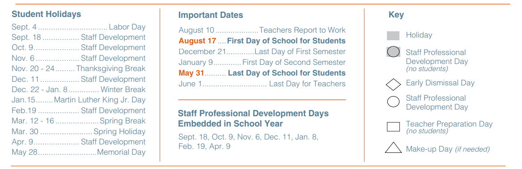Click the August 17 first day entry

(262, 41)
